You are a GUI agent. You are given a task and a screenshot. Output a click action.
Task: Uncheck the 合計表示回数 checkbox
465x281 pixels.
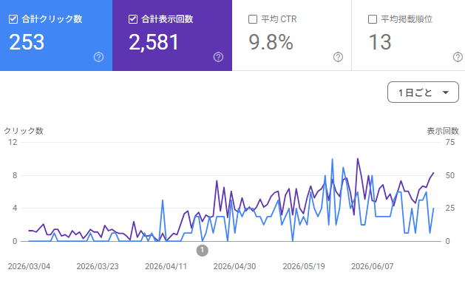(x=133, y=19)
